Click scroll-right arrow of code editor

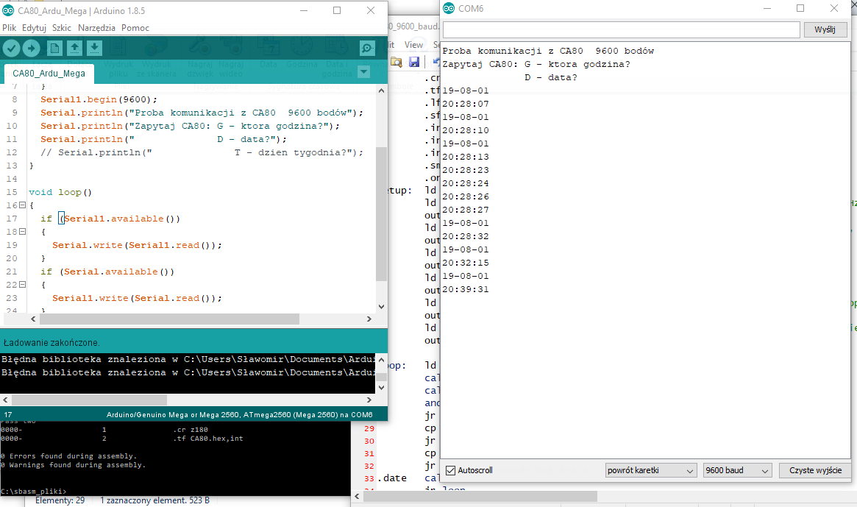pos(369,319)
